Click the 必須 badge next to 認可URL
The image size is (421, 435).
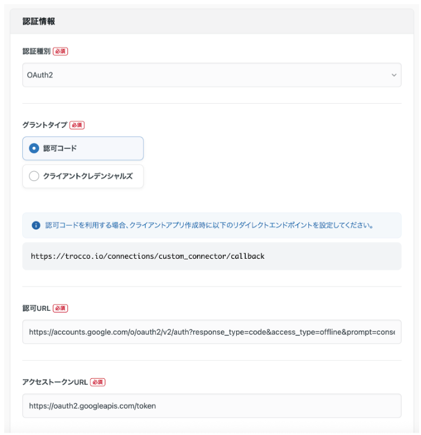point(60,308)
